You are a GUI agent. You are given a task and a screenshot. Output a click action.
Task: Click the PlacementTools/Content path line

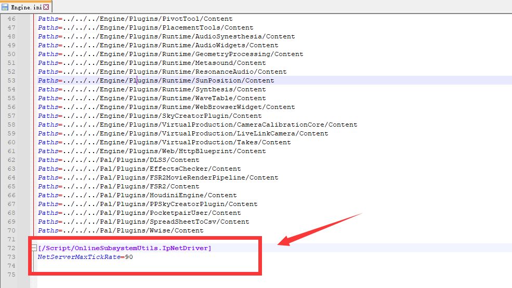[x=146, y=28]
